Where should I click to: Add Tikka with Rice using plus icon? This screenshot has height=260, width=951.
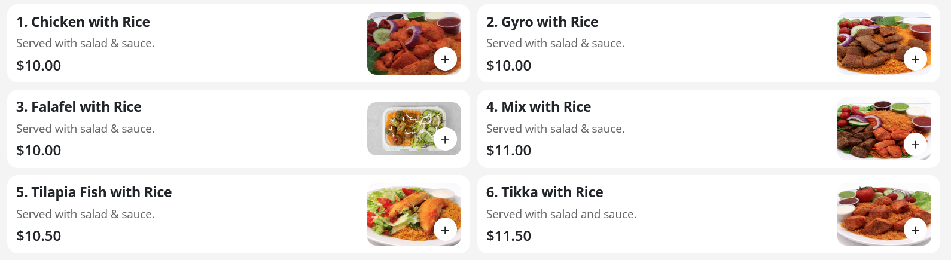(915, 230)
